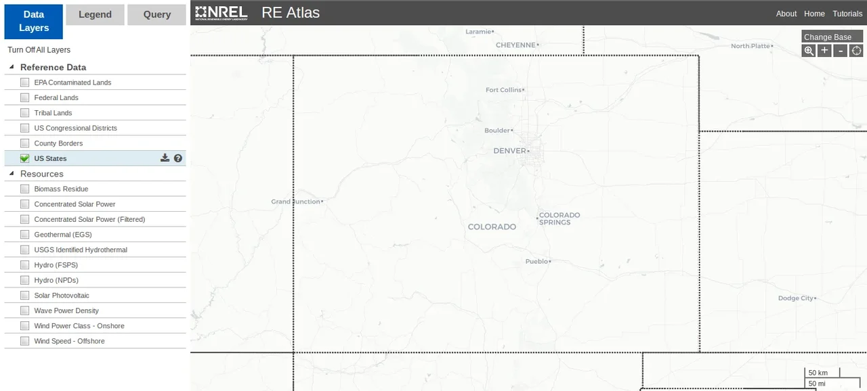This screenshot has height=391, width=867.
Task: Toggle the Federal Lands checkbox
Action: point(25,97)
